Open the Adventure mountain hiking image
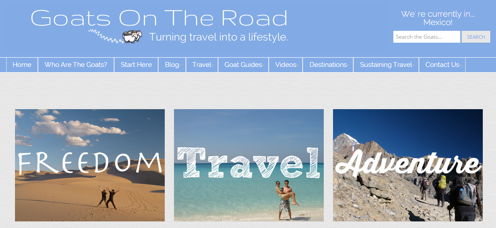This screenshot has width=496, height=228. click(408, 165)
